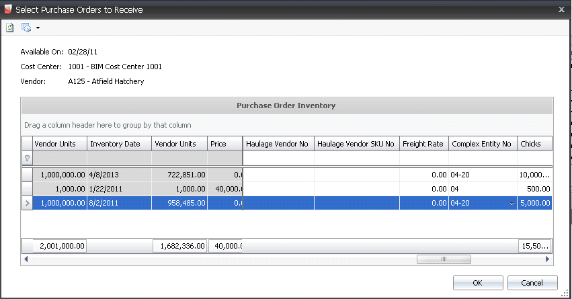Expand the Complex Entity No dropdown in selected row

click(x=512, y=203)
